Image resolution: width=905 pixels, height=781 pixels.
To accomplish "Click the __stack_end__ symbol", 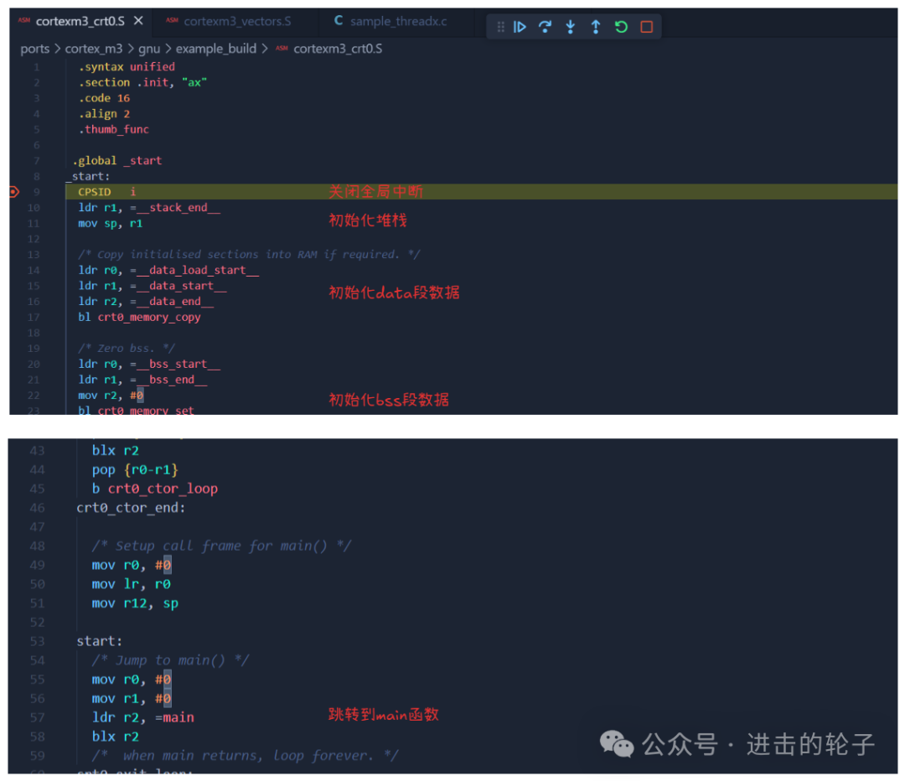I will click(178, 208).
